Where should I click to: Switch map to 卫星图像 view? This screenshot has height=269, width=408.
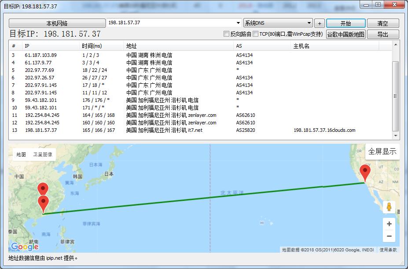click(43, 154)
